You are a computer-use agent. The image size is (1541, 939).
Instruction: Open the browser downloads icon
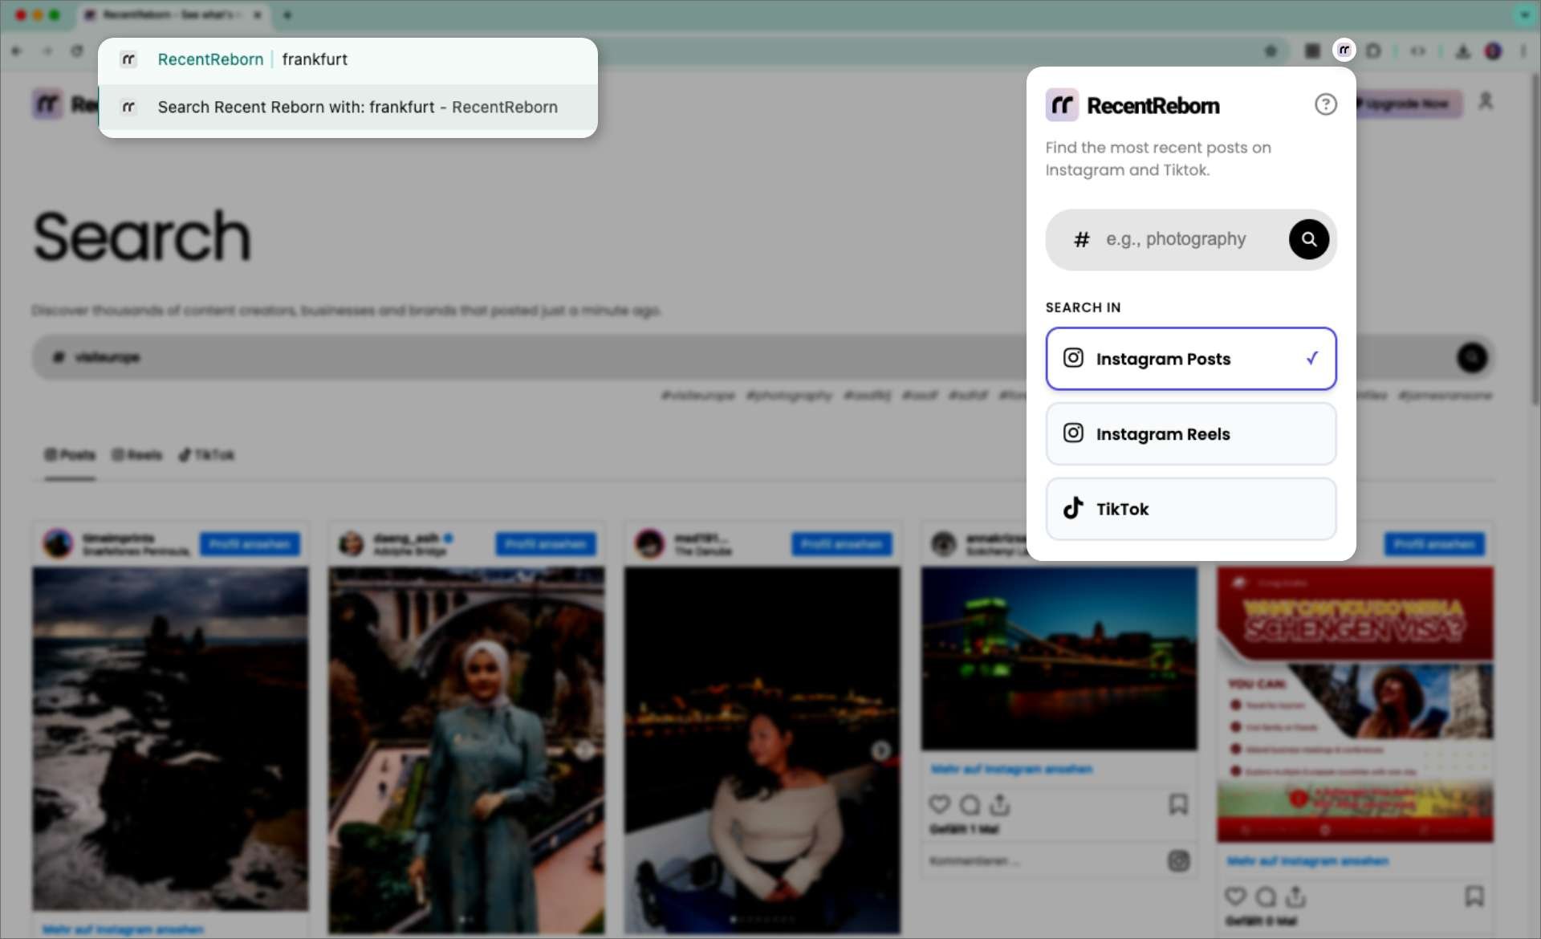(x=1463, y=51)
